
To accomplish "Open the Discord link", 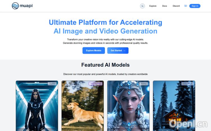I will coord(176,6).
